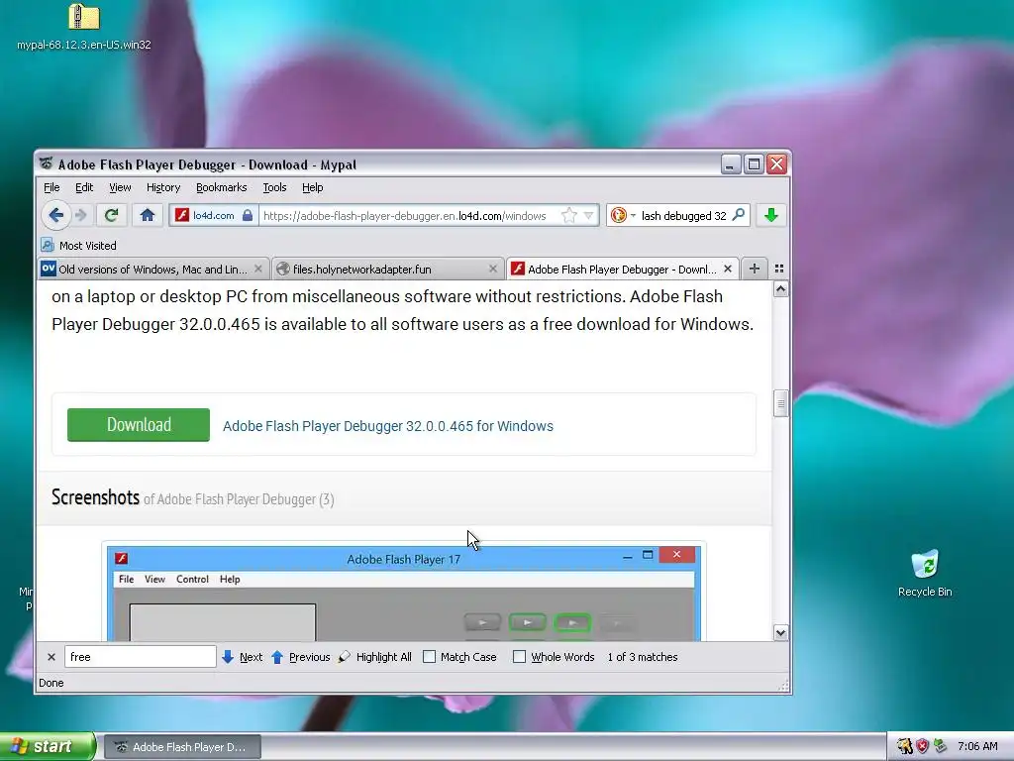The image size is (1014, 761).
Task: Click the Adobe Flash Player taskbar button
Action: pos(182,747)
